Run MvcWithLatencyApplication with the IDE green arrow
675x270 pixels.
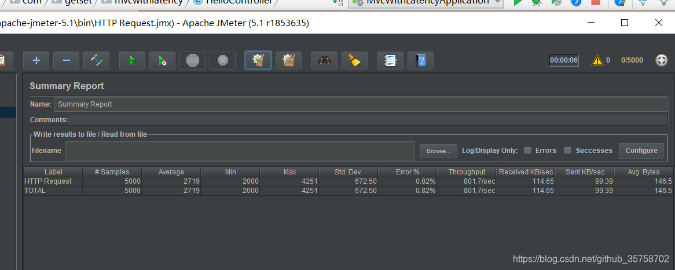(518, 2)
